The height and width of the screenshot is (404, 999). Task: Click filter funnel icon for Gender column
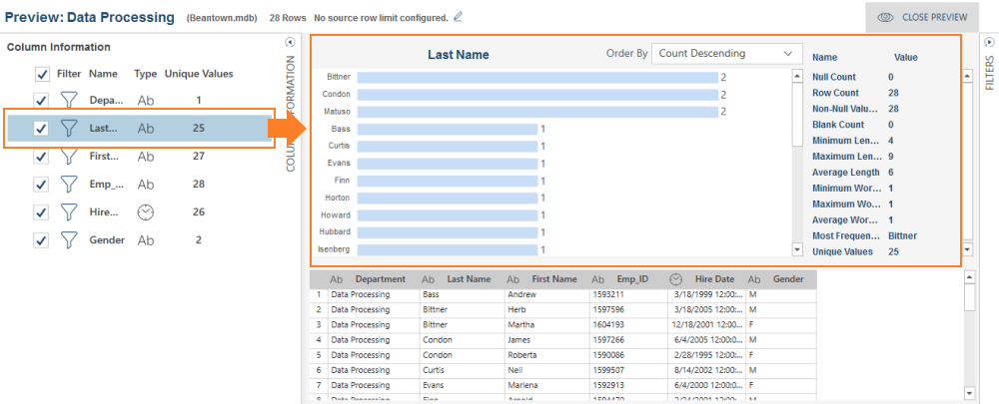click(x=68, y=240)
